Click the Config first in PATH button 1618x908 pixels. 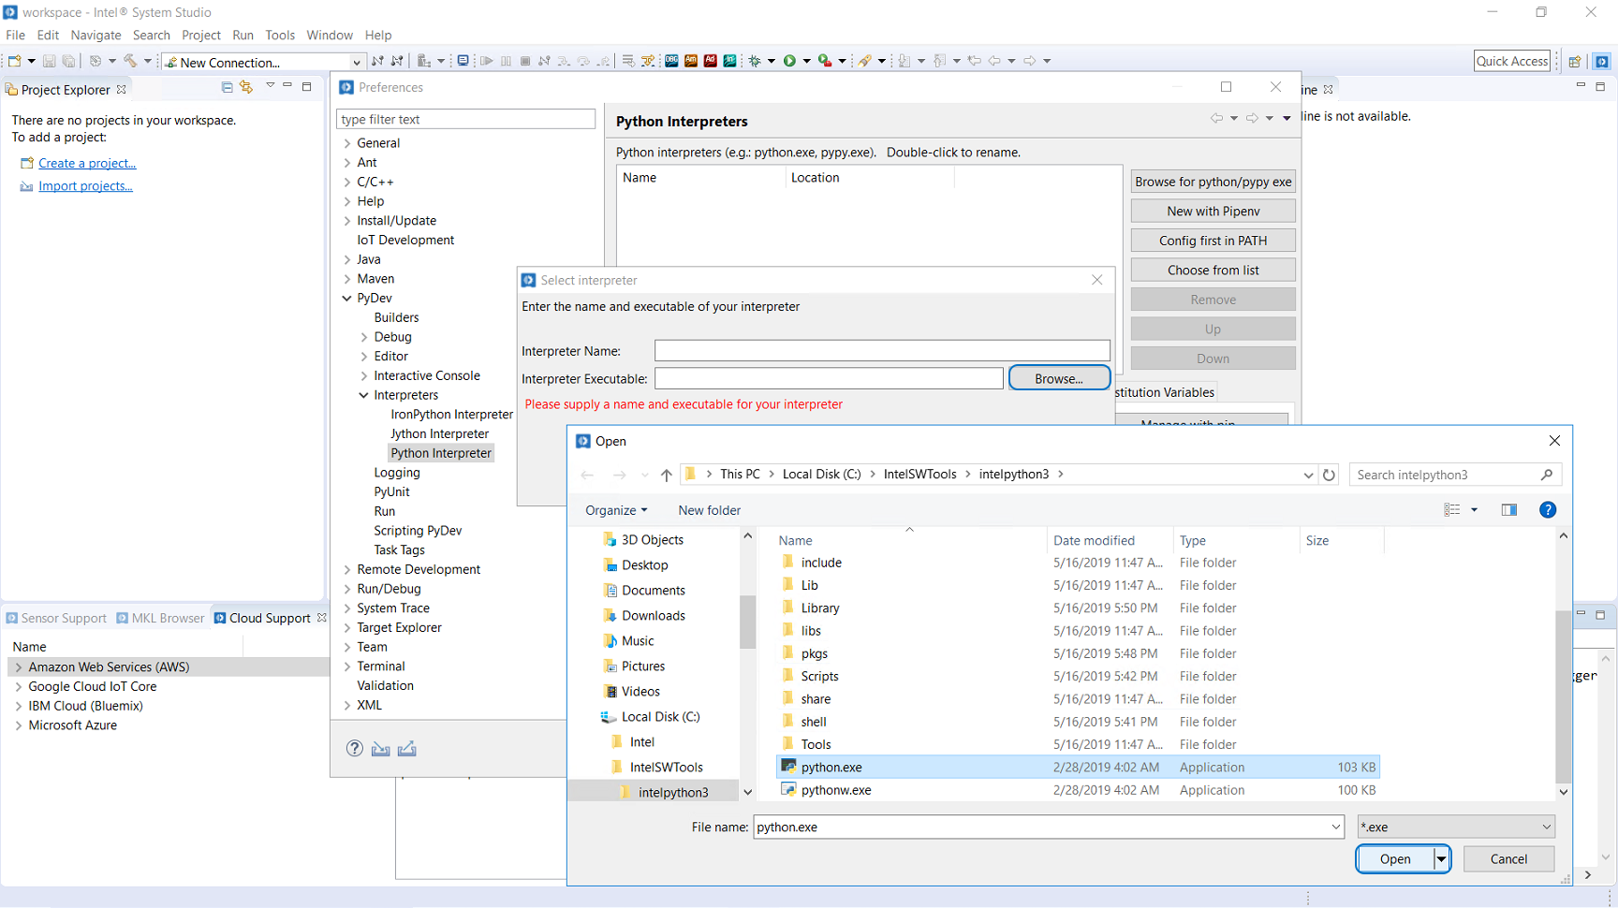[1213, 241]
